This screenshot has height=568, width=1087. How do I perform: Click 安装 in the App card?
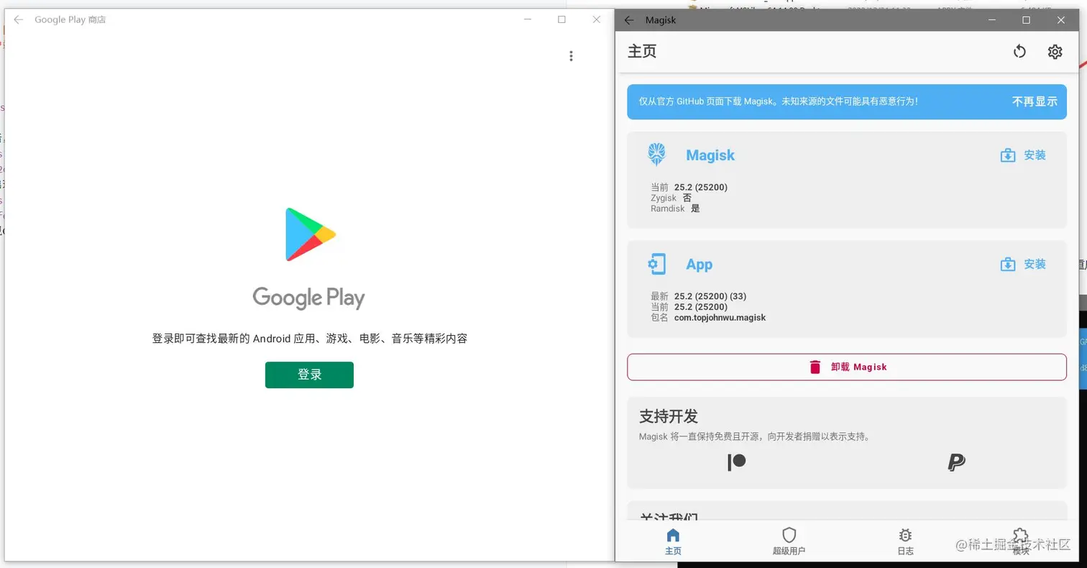tap(1023, 264)
